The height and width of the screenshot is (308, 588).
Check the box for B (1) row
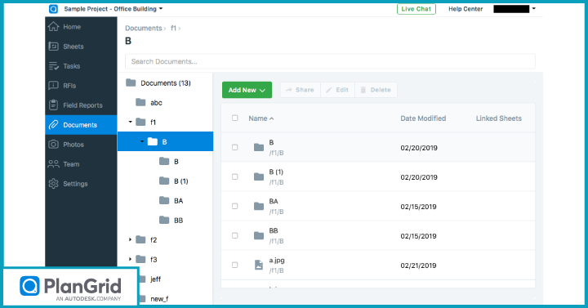(x=234, y=176)
